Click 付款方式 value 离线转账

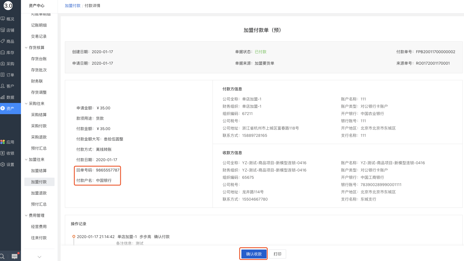click(x=104, y=149)
